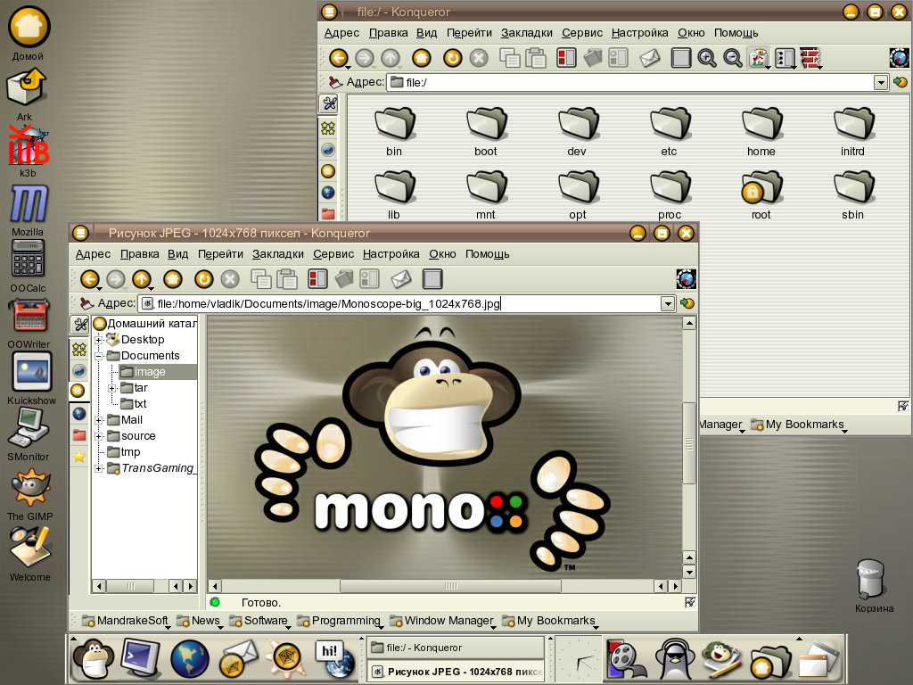The height and width of the screenshot is (685, 913).
Task: Reload the image in the JPEG Konqueror window
Action: click(204, 279)
